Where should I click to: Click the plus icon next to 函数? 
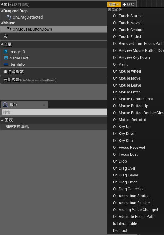coord(124,4)
